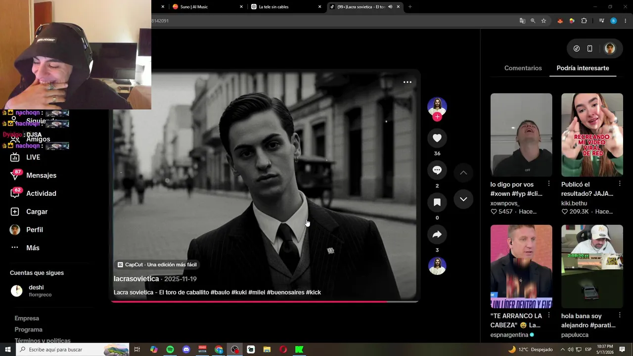Image resolution: width=633 pixels, height=356 pixels.
Task: Go to the next video with the down chevron
Action: coord(463,199)
